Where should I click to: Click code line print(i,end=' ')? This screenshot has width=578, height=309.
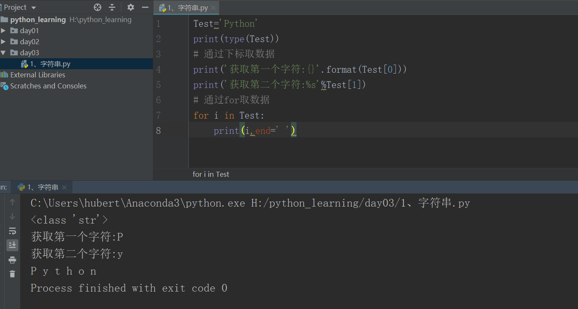[255, 130]
